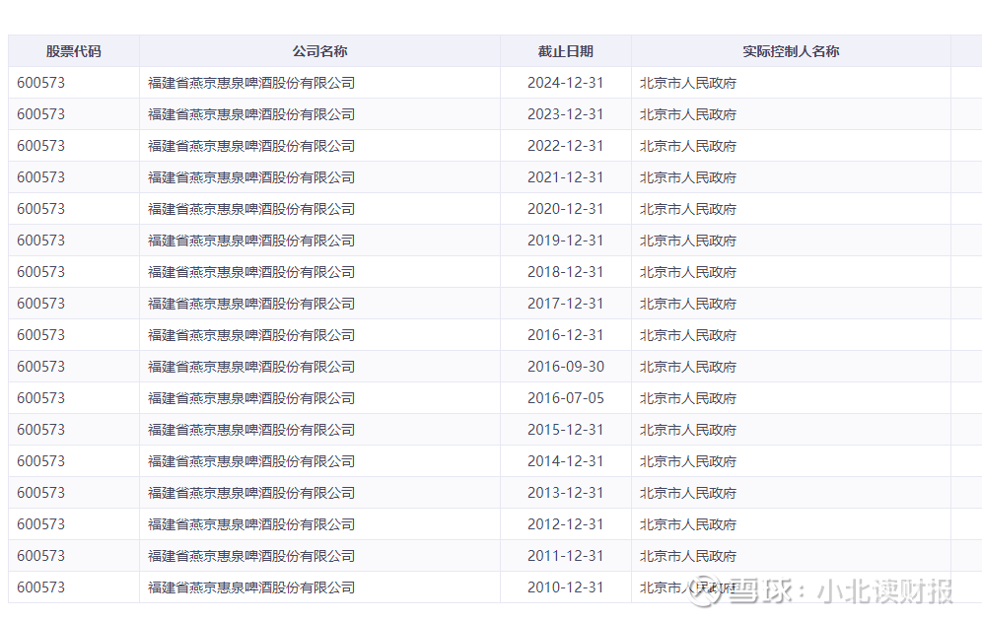Click the 实际控制人名称 column header
The height and width of the screenshot is (621, 982).
point(791,51)
